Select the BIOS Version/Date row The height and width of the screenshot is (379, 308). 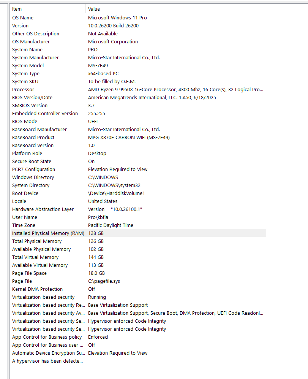pos(139,97)
